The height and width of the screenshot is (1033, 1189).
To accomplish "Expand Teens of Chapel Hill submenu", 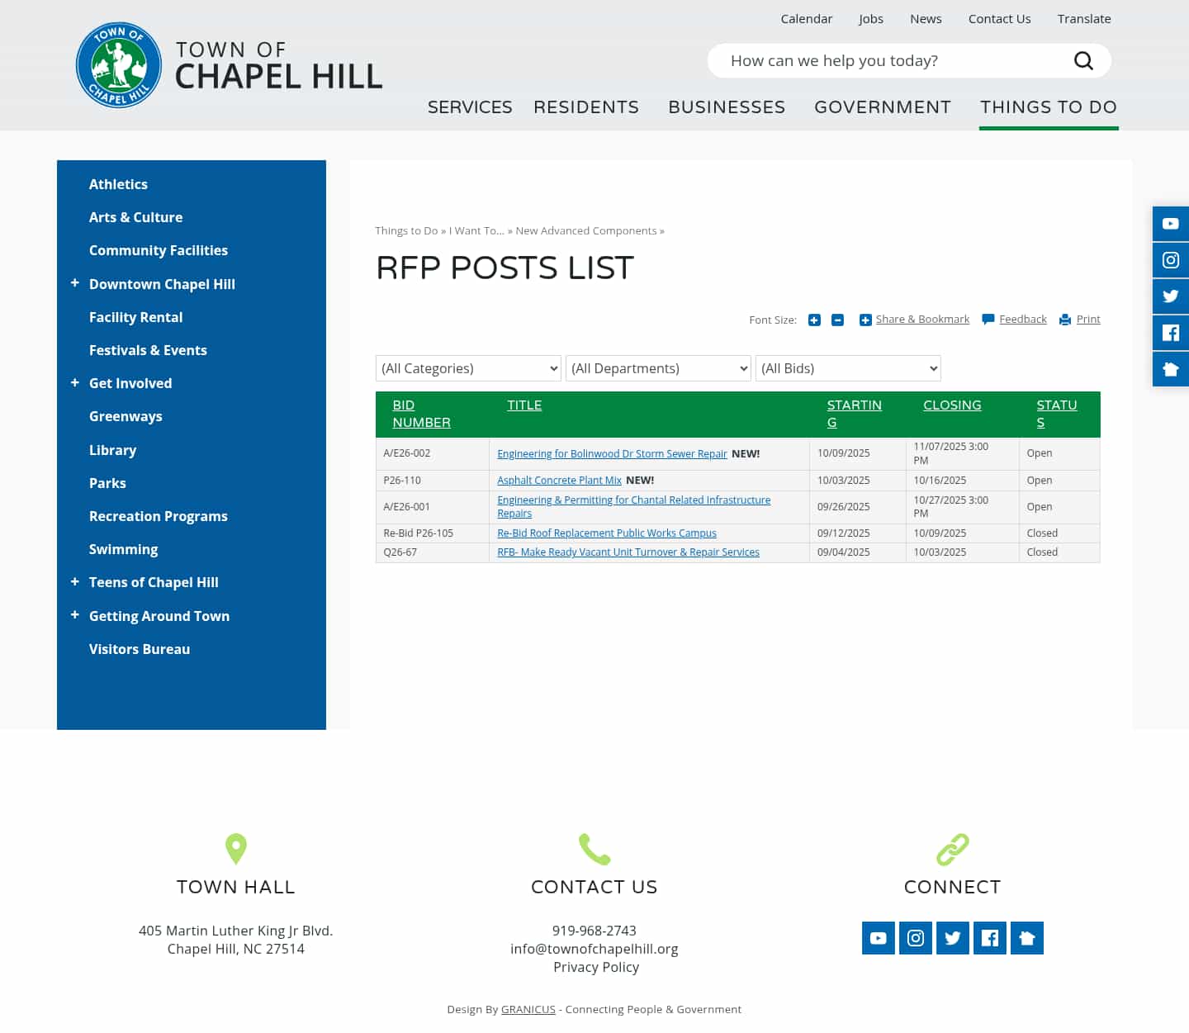I will pos(75,581).
